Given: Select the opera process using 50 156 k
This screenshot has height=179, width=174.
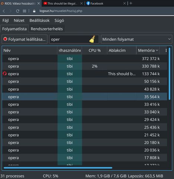Looking at the screenshot, I should [x=84, y=81].
